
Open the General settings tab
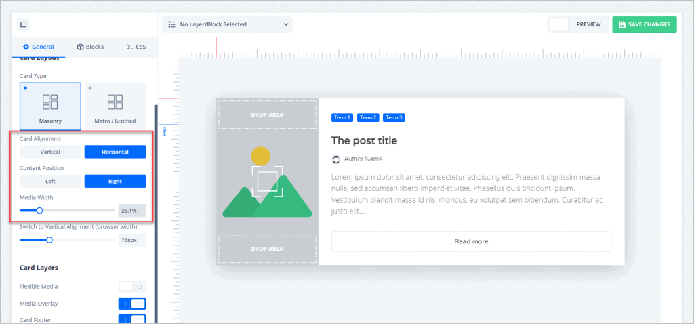tap(38, 47)
